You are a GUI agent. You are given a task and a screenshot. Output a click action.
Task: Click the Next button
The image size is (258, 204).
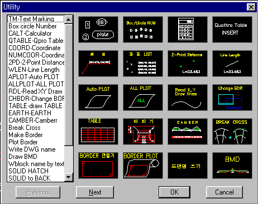click(95, 192)
